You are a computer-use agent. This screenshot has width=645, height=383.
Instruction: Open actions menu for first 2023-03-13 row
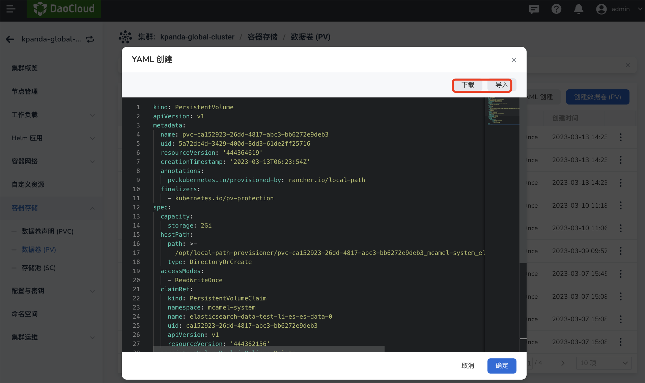(620, 137)
